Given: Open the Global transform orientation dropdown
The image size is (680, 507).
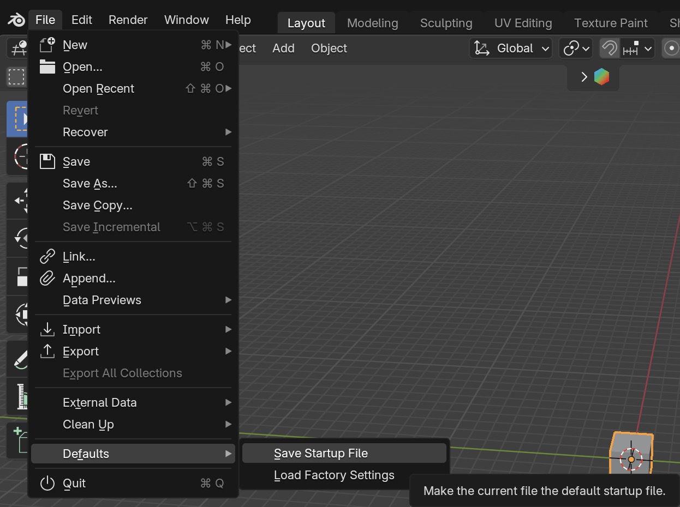Looking at the screenshot, I should click(511, 49).
